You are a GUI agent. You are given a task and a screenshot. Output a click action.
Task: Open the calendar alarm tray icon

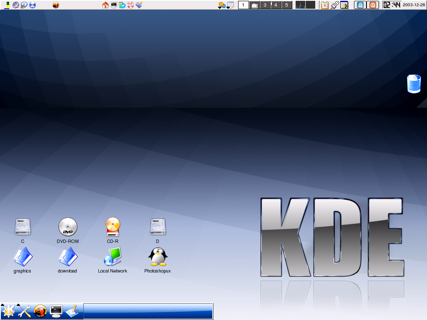tap(344, 5)
